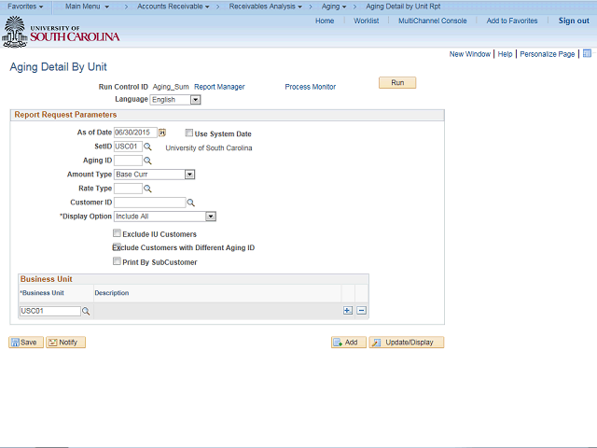
Task: Expand Accounts Receivable breadcrumb menu
Action: [x=174, y=7]
